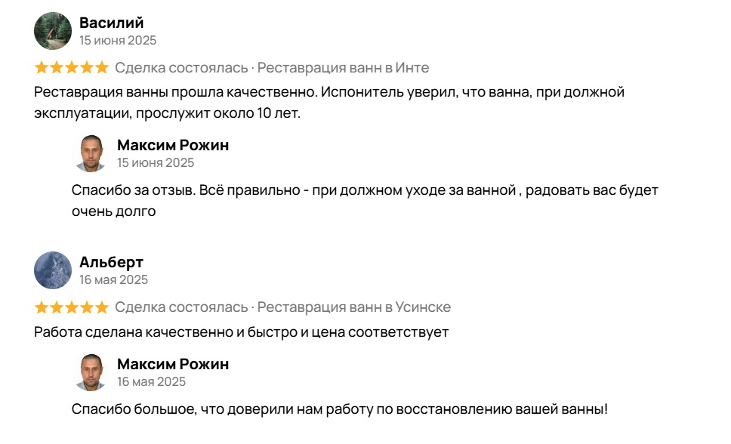Click reply text starting "Спасибо большое"
Image resolution: width=731 pixels, height=444 pixels.
tap(339, 409)
